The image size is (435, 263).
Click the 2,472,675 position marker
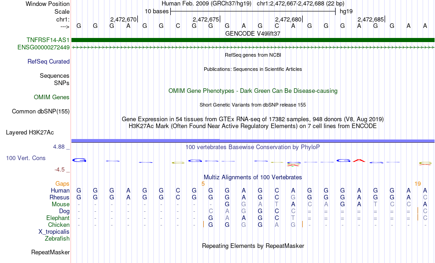[206, 19]
